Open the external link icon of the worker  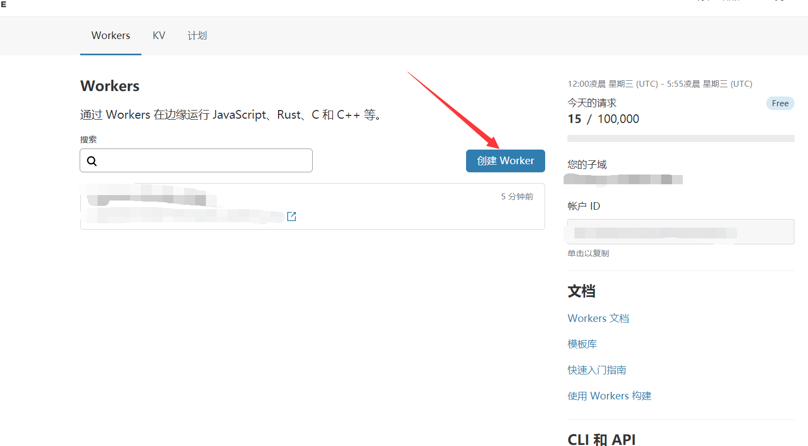tap(292, 216)
